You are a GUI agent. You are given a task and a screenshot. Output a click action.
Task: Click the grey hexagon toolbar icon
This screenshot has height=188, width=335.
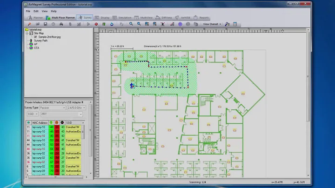(188, 24)
